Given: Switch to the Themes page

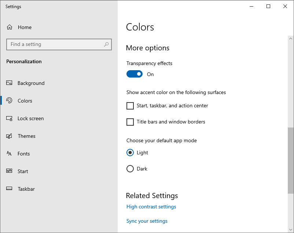Looking at the screenshot, I should pyautogui.click(x=27, y=136).
